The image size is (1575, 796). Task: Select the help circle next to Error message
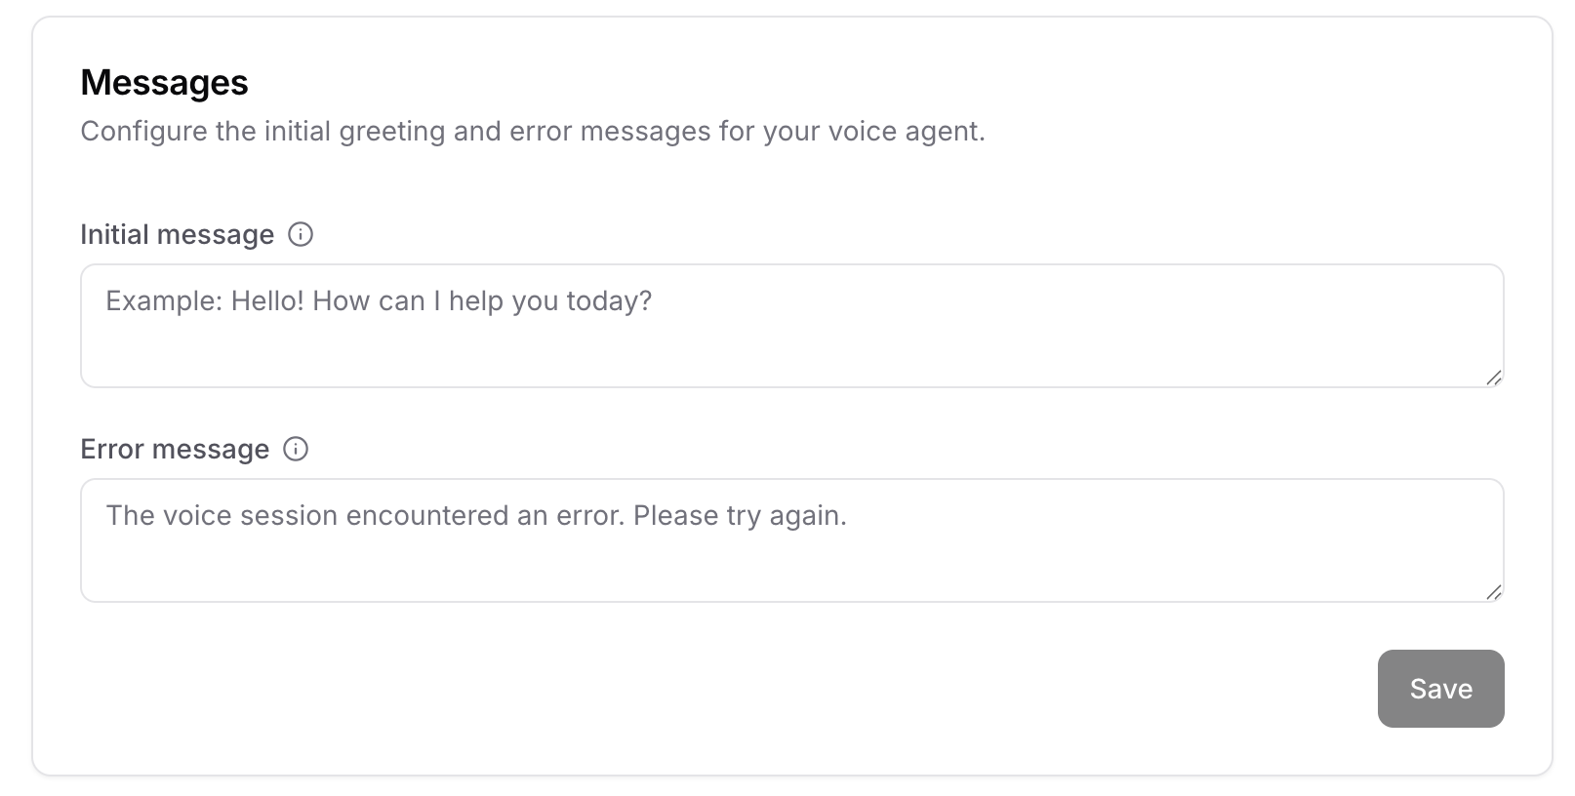pos(296,449)
